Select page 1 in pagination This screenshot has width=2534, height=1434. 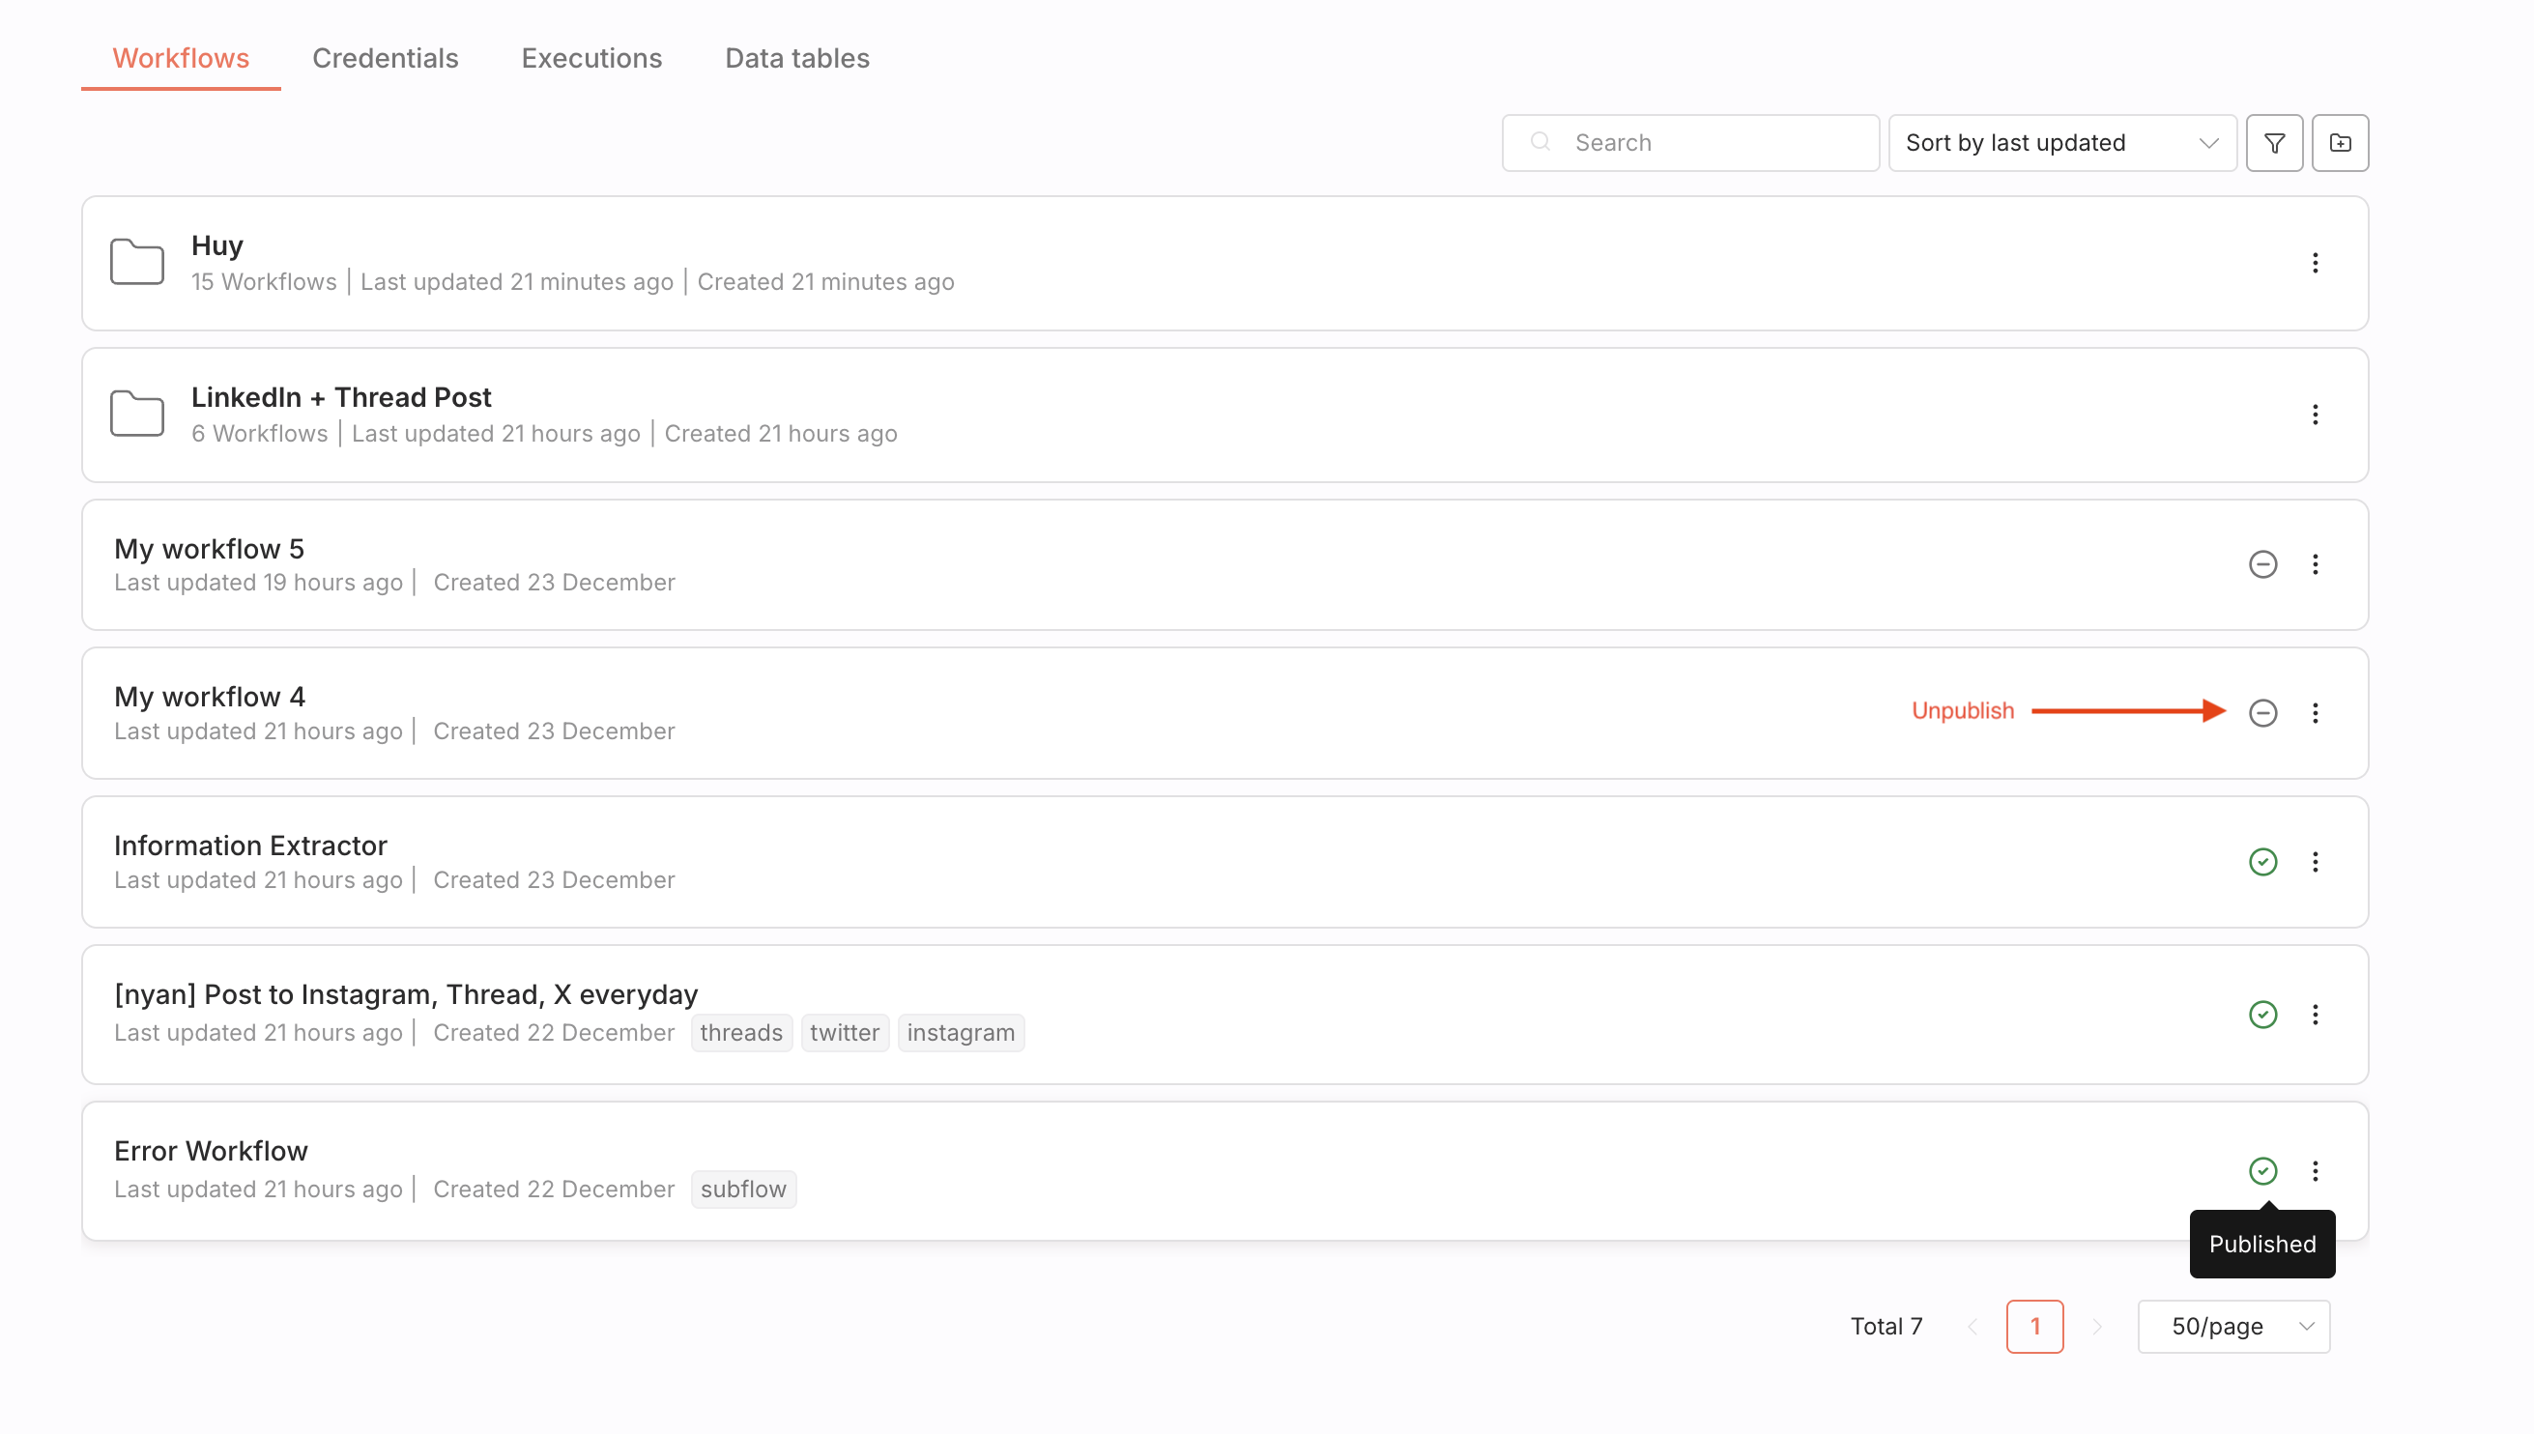point(2034,1327)
